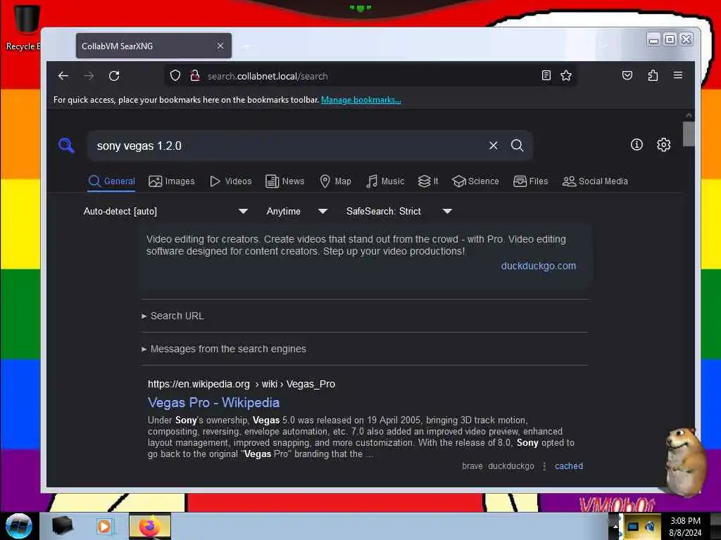Open SearXNG preferences gear icon
This screenshot has width=721, height=540.
[x=663, y=145]
